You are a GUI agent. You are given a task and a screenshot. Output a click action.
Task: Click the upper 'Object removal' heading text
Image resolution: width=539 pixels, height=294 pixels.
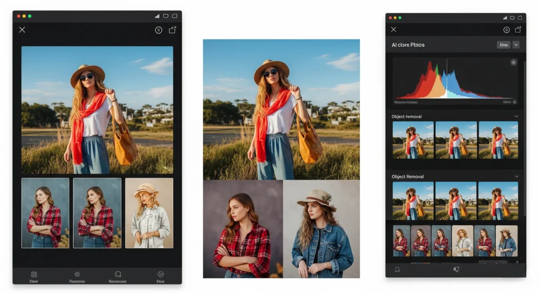(407, 116)
